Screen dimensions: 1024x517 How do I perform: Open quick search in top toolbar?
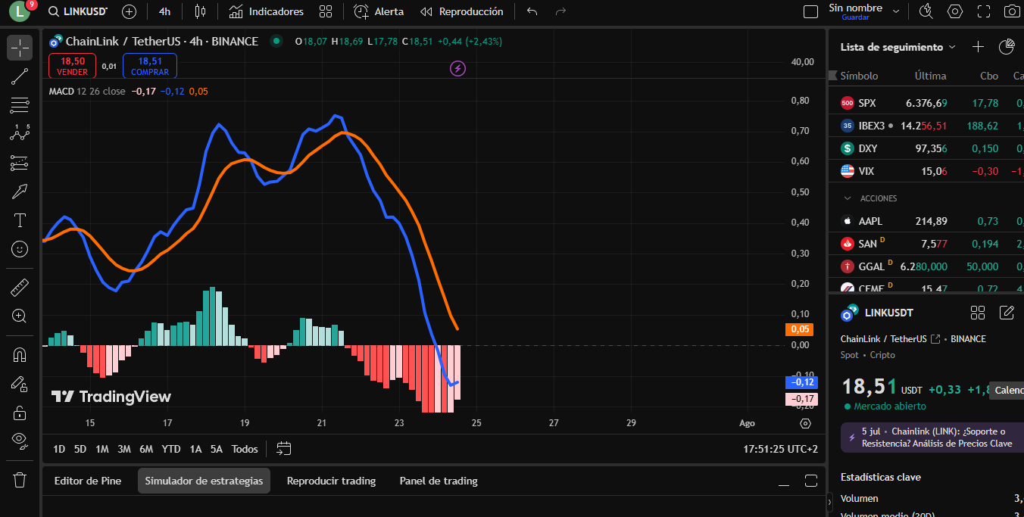click(926, 11)
